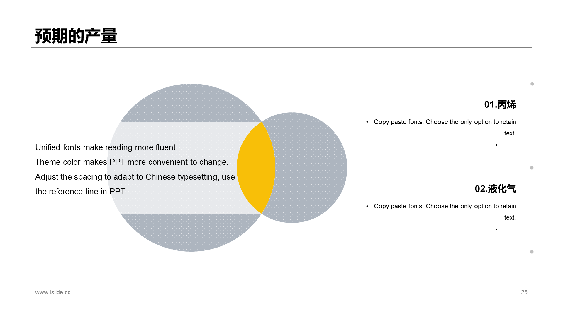The image size is (563, 316).
Task: Click the horizontal rule under the title
Action: (281, 47)
